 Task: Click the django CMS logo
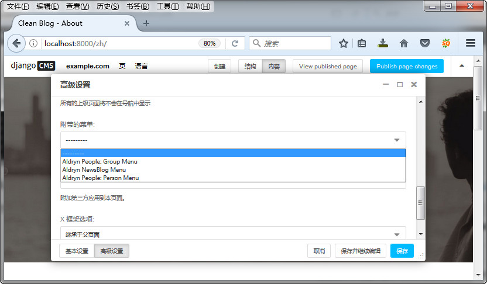tap(33, 65)
